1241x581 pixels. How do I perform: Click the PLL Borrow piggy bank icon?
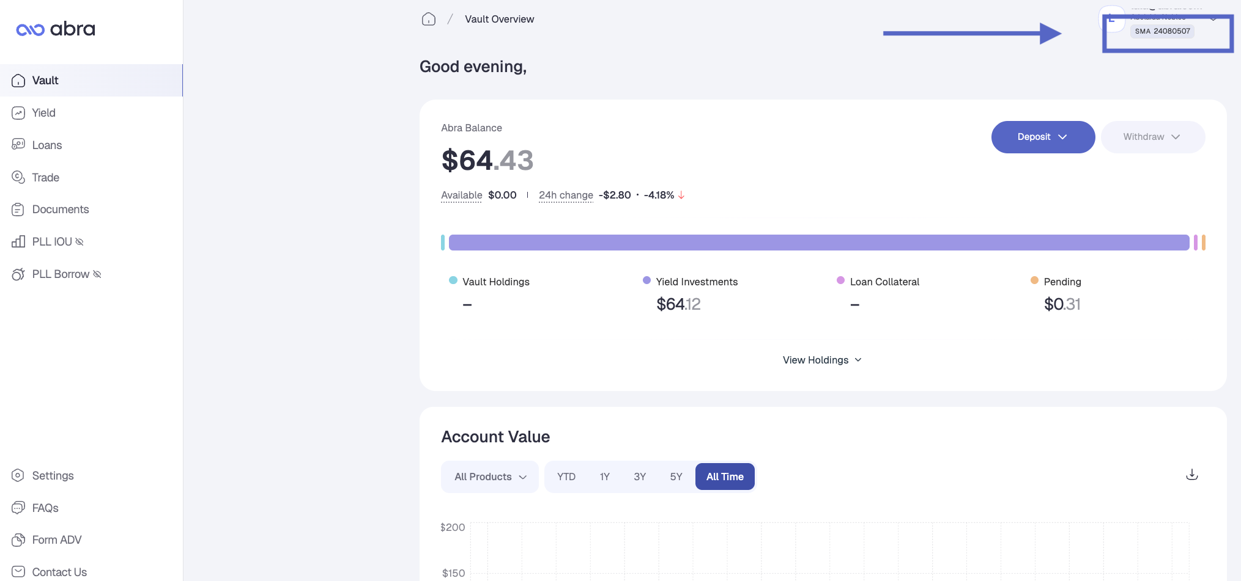tap(18, 274)
